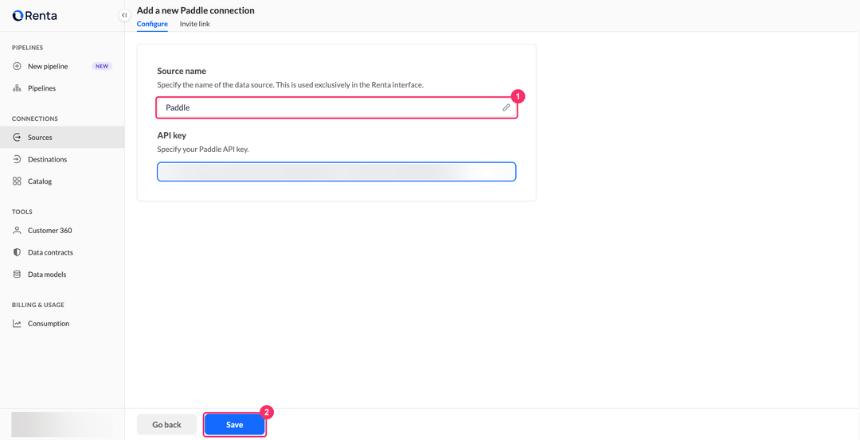Click the Source name field containing Paddle
The width and height of the screenshot is (860, 440).
point(336,107)
